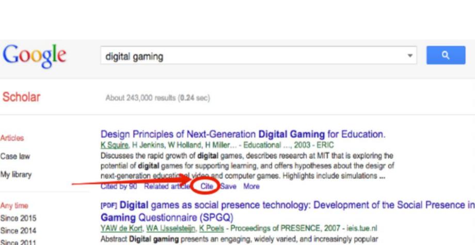Viewport: 475px width, 245px height.
Task: Expand More options under first result
Action: (251, 186)
